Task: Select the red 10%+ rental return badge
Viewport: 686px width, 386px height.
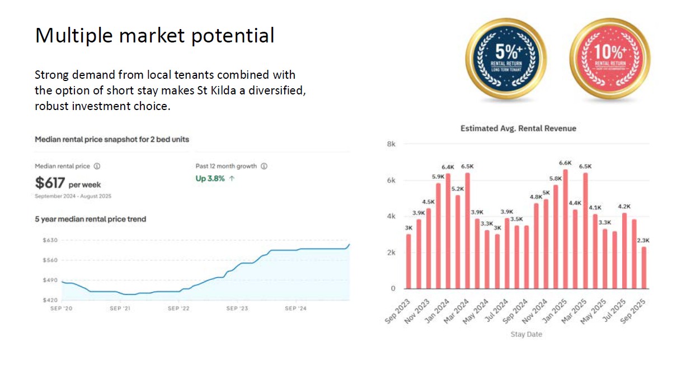Action: [610, 60]
